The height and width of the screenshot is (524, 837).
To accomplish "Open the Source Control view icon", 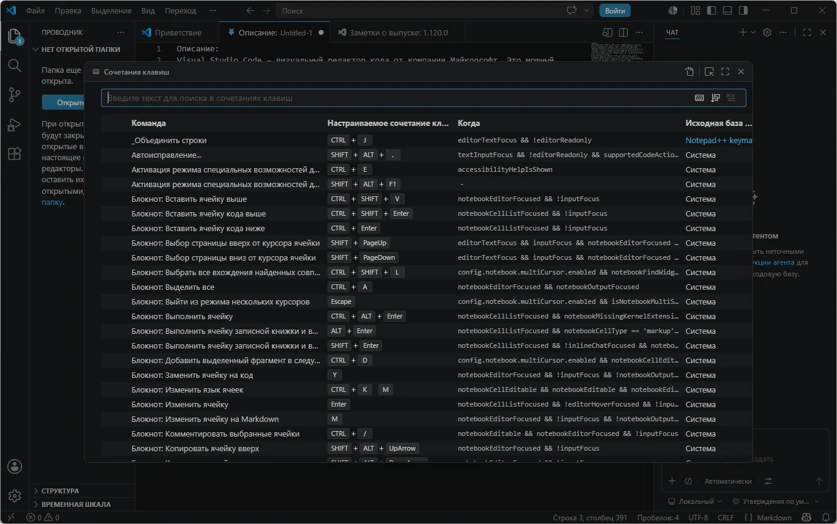I will tap(15, 95).
